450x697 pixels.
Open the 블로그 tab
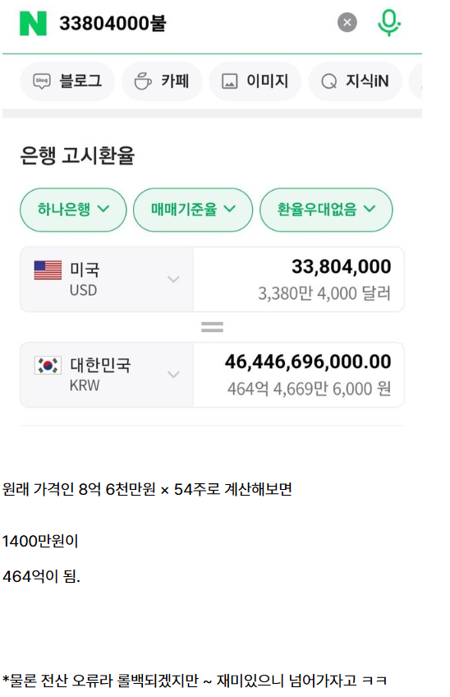67,81
